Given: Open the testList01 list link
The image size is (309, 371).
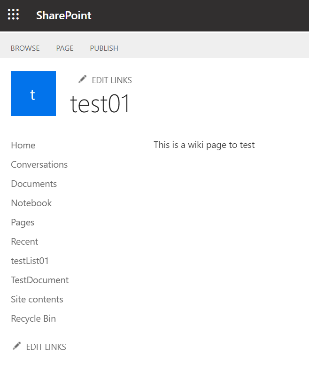Looking at the screenshot, I should 30,261.
